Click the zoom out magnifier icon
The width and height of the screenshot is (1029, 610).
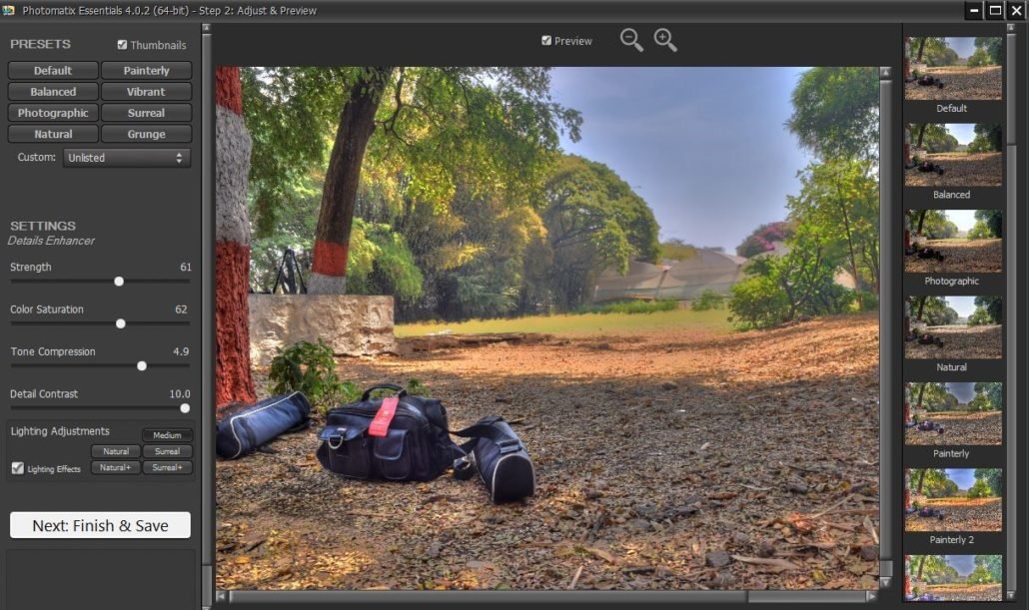pyautogui.click(x=631, y=40)
